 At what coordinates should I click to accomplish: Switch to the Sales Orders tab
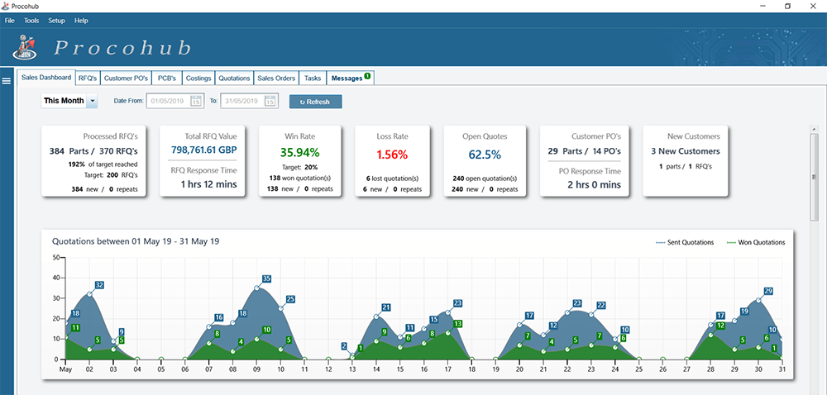[x=276, y=78]
